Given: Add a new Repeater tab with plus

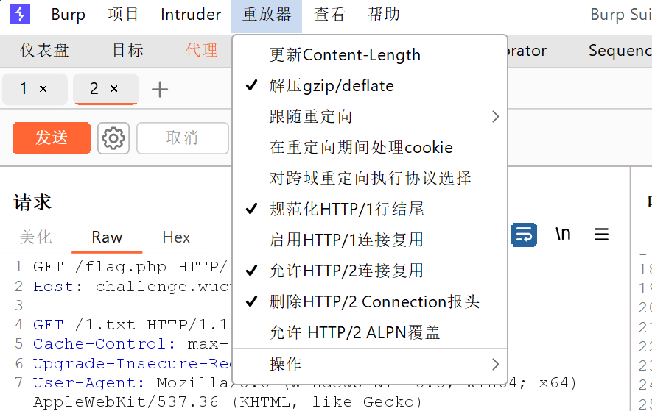Looking at the screenshot, I should 160,90.
